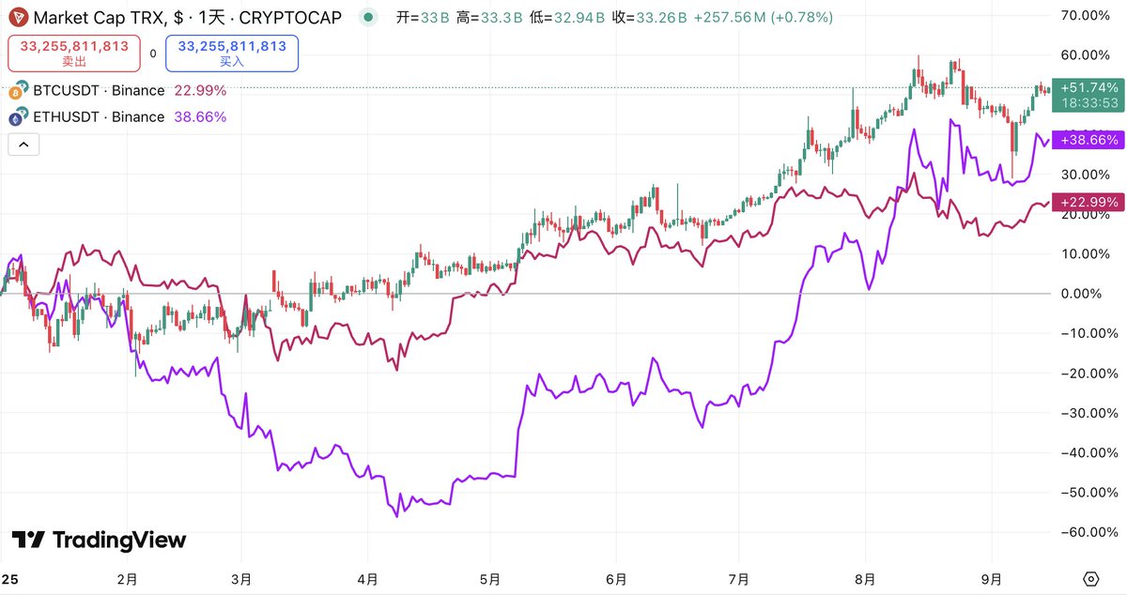Click the high value 高=33.3 B

490,18
